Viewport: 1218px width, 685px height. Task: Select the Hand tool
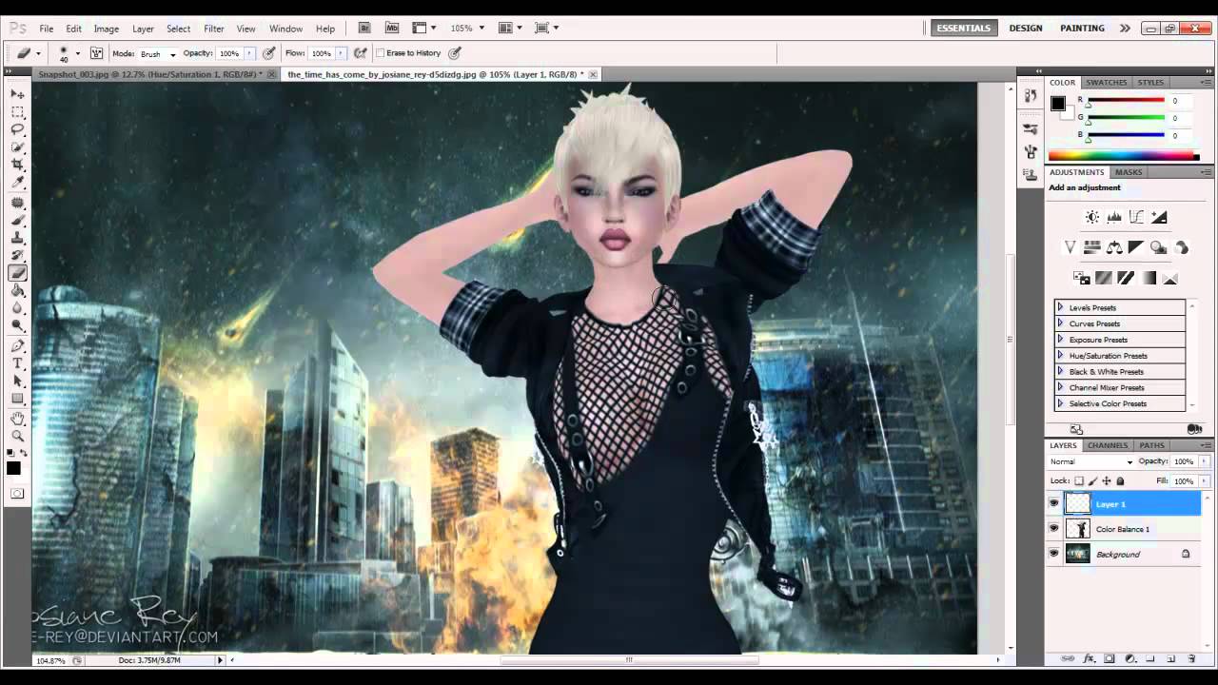pos(17,419)
